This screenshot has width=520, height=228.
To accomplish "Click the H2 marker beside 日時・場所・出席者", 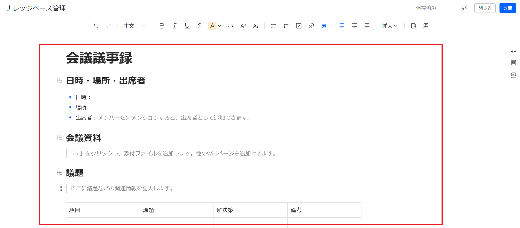I will pos(59,81).
